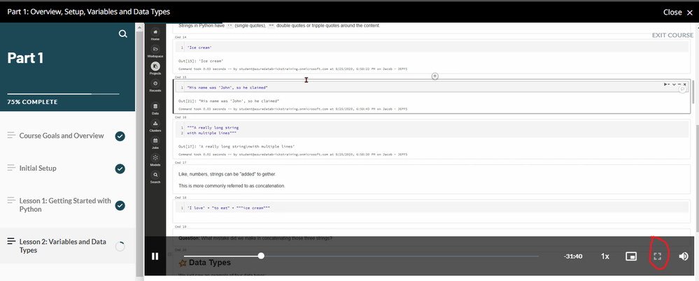Click the video progress slider handle
The width and height of the screenshot is (699, 281).
pos(261,257)
